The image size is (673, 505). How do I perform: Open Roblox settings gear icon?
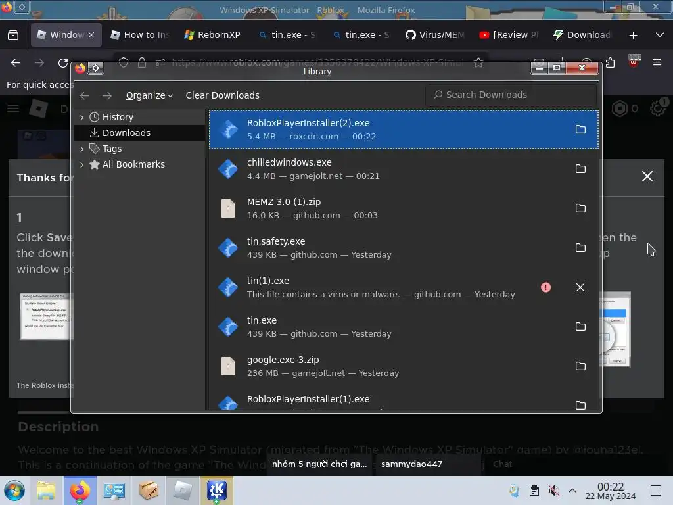(657, 108)
